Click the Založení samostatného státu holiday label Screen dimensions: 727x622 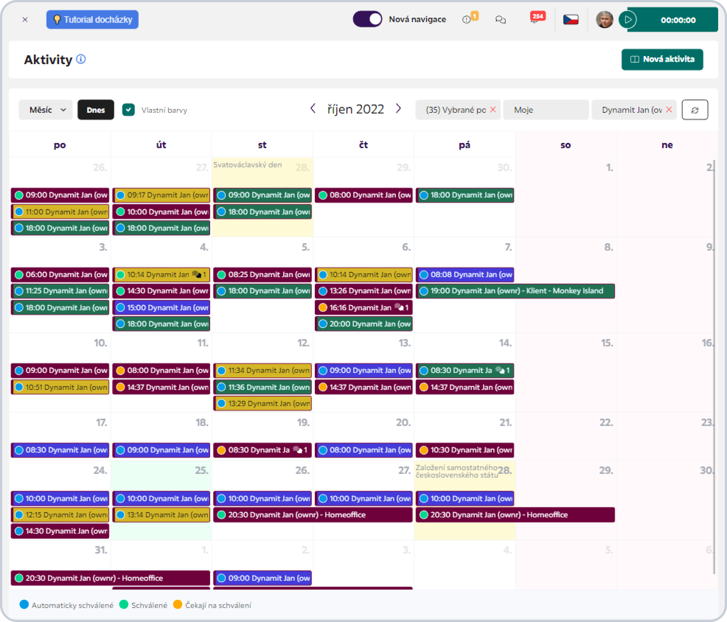click(457, 471)
